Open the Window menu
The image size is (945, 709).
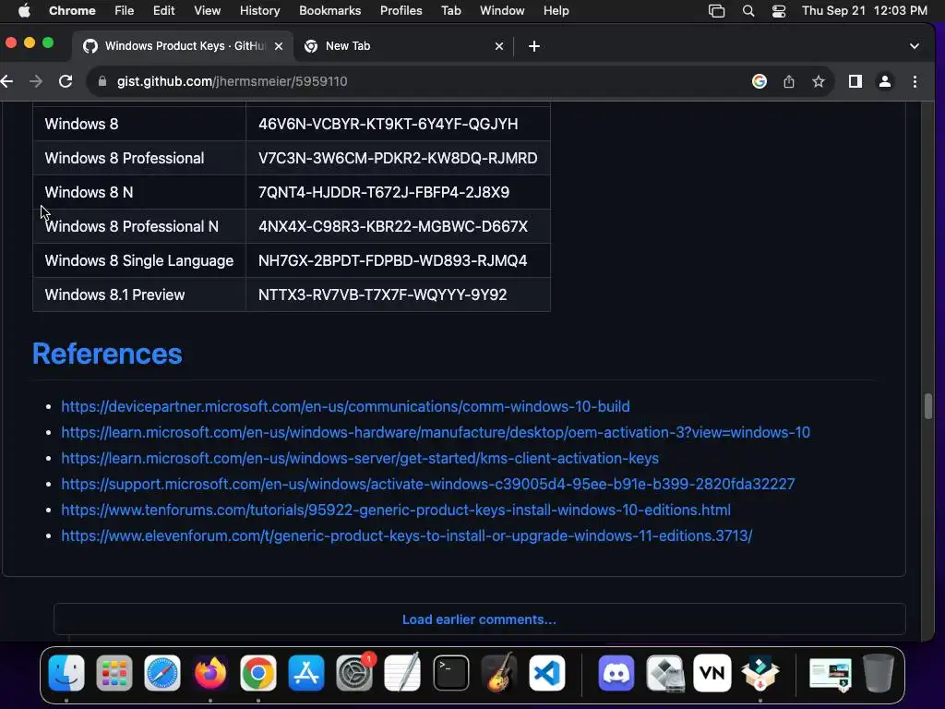[x=502, y=11]
